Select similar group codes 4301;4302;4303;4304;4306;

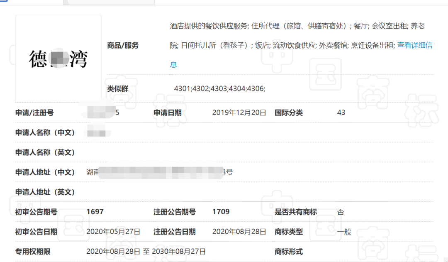[x=219, y=89]
